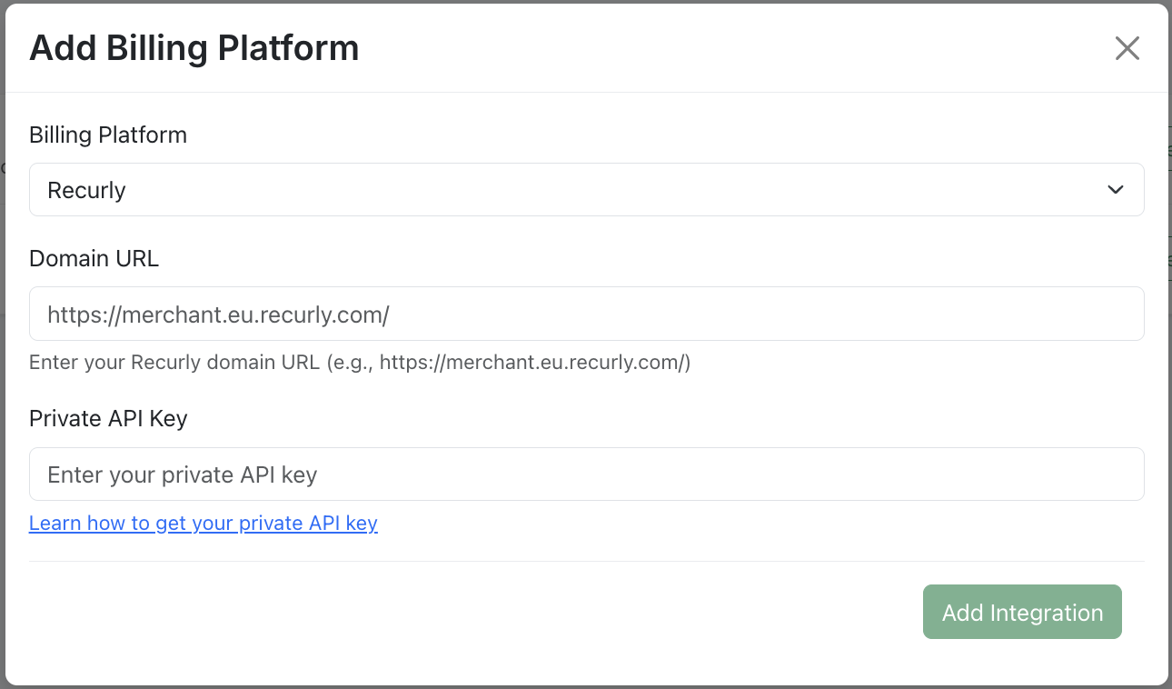
Task: Click the Private API Key text box
Action: coord(586,474)
